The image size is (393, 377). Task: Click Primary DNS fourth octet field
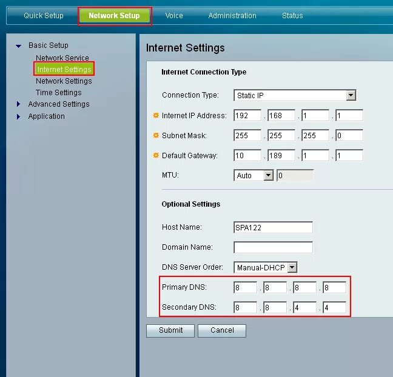334,287
